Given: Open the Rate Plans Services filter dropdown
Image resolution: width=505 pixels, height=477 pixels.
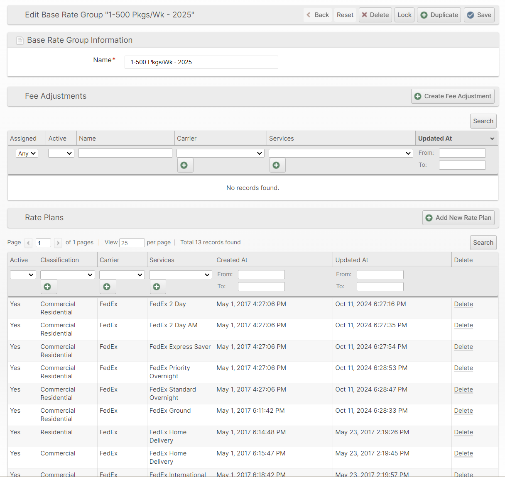Looking at the screenshot, I should pos(180,275).
